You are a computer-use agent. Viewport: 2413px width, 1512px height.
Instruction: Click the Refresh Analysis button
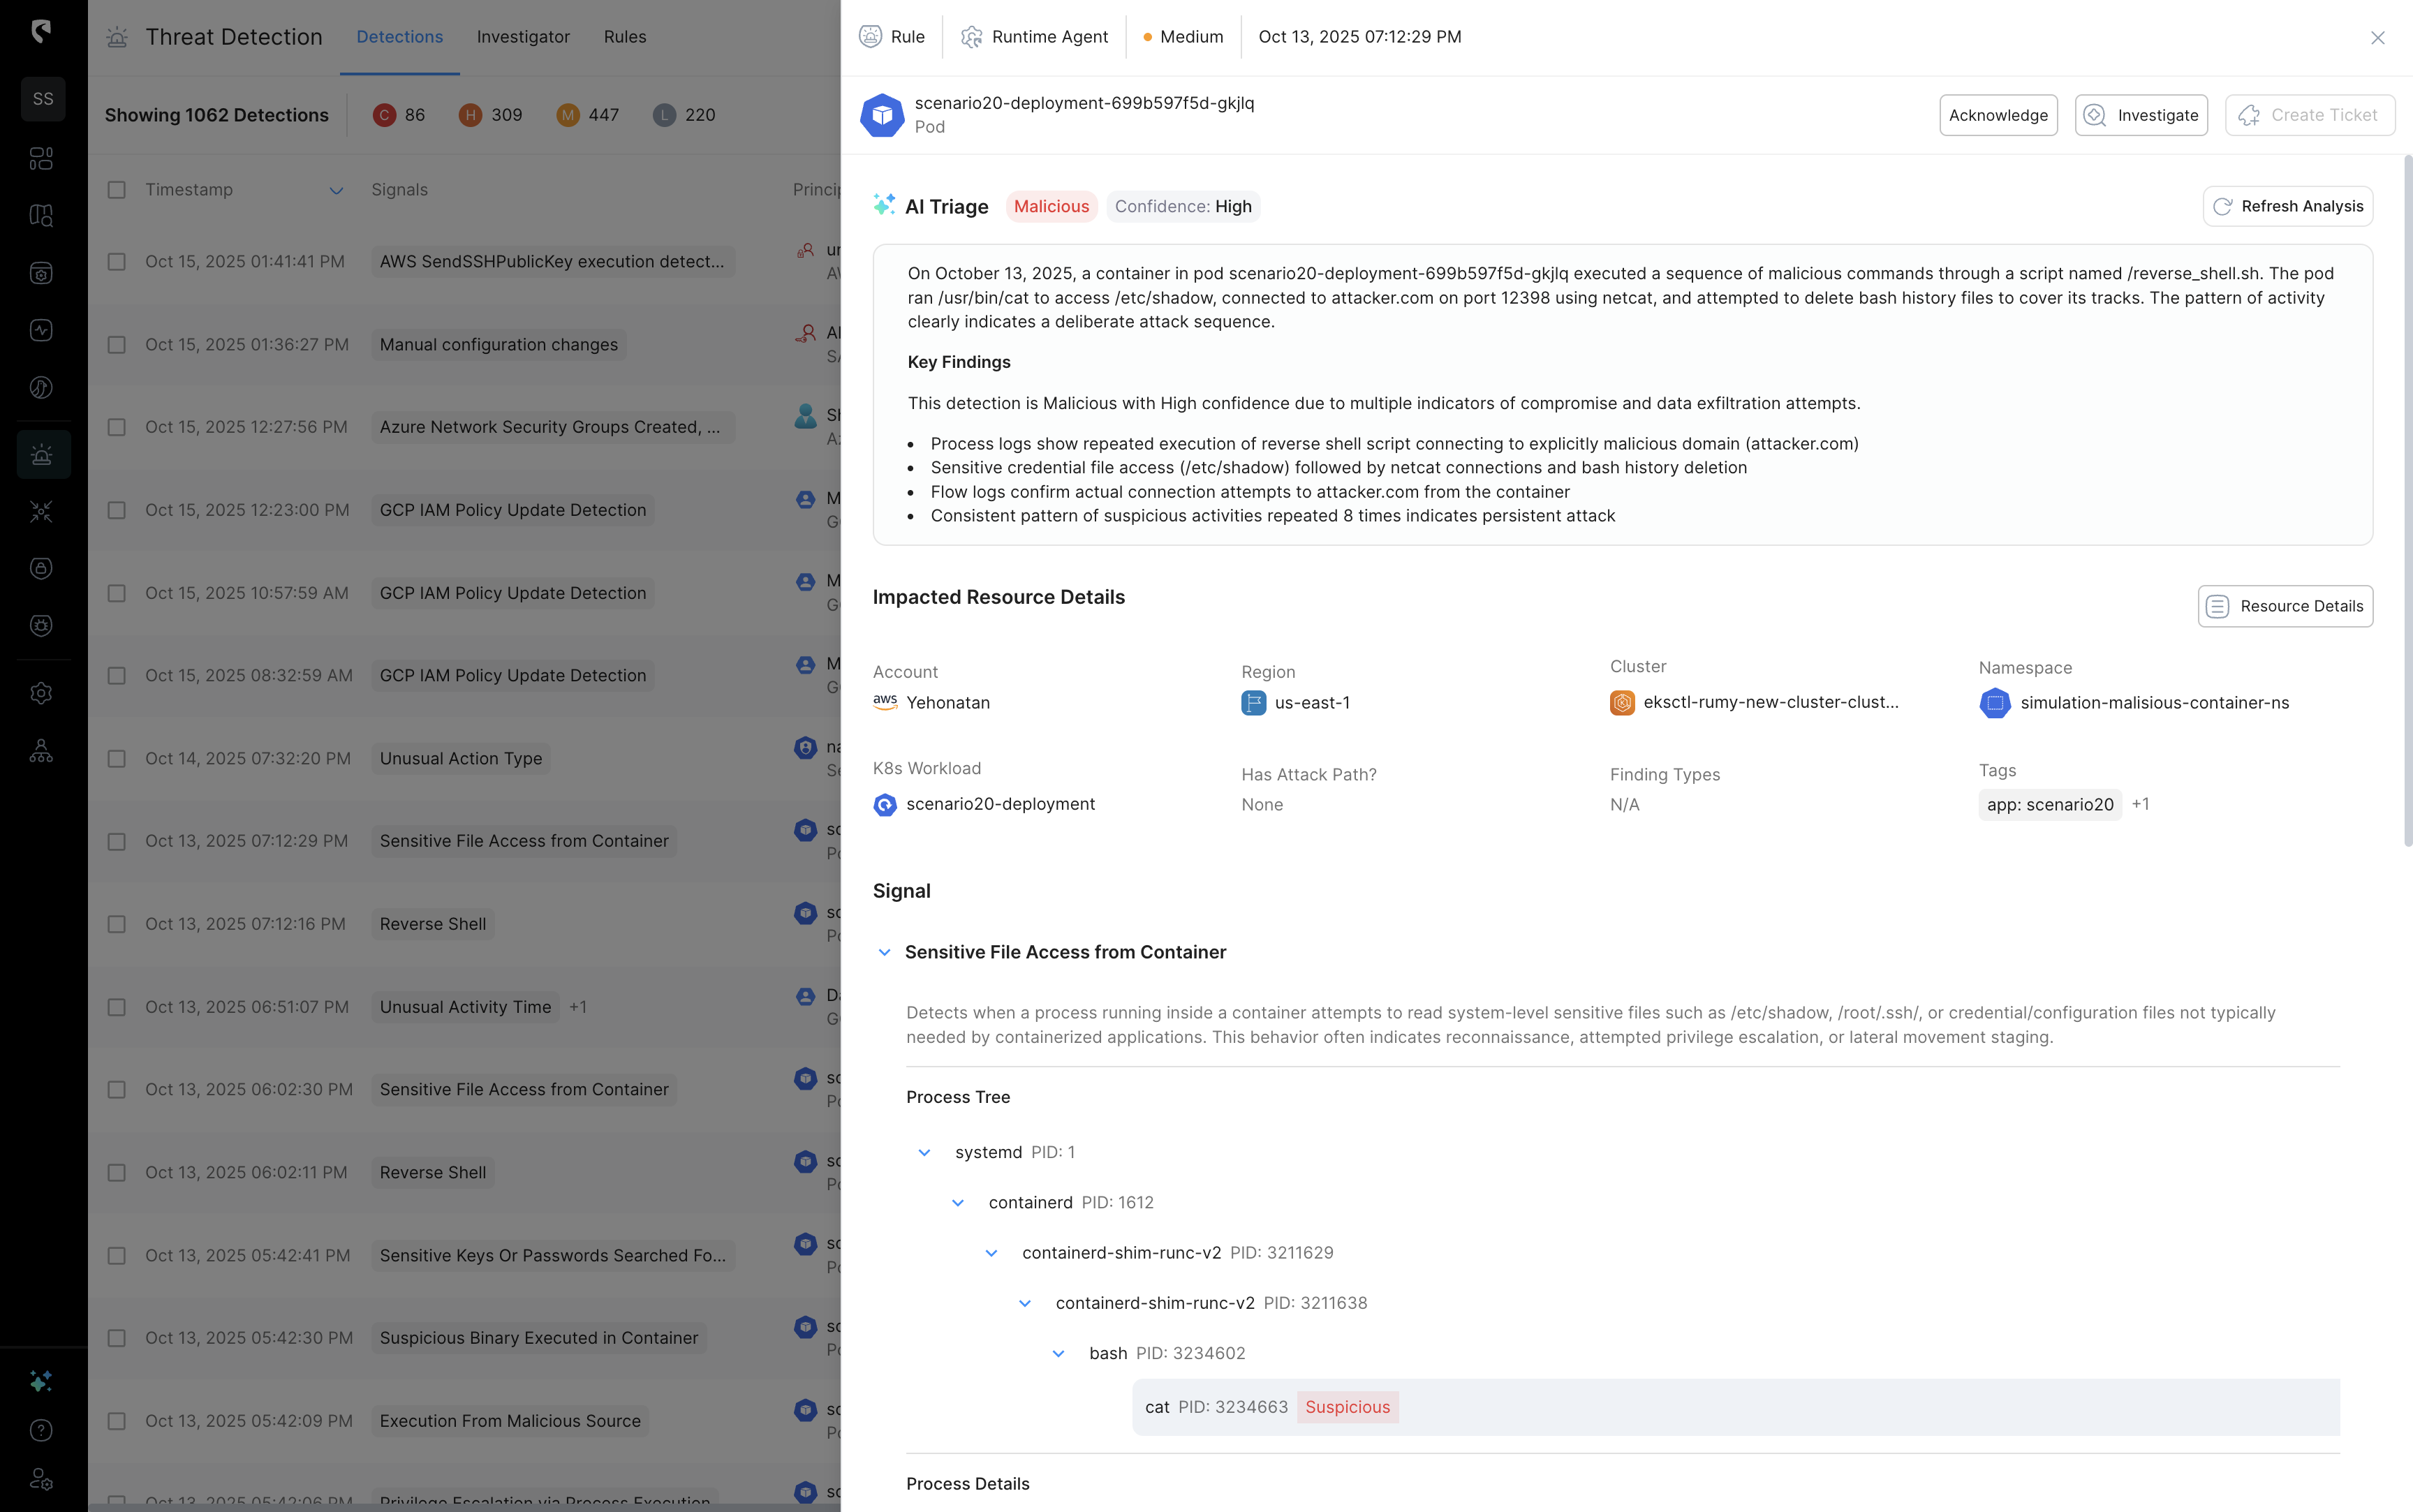click(2287, 206)
